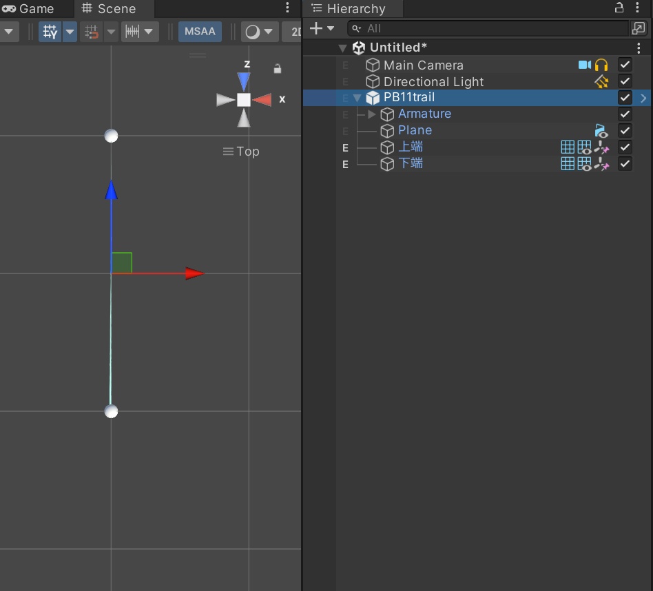Click the mesh grid icon beside 上端
This screenshot has width=653, height=591.
click(x=568, y=147)
